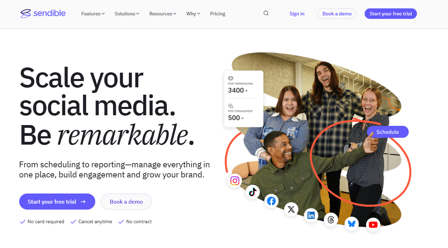Click the YouTube icon
Screen dimensions: 448x248
[373, 225]
